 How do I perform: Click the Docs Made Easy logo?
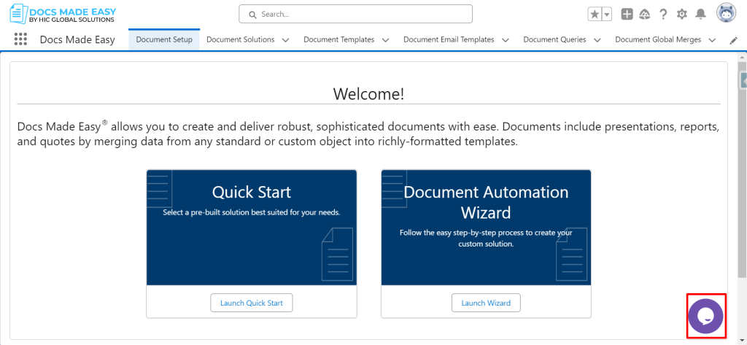[x=63, y=15]
